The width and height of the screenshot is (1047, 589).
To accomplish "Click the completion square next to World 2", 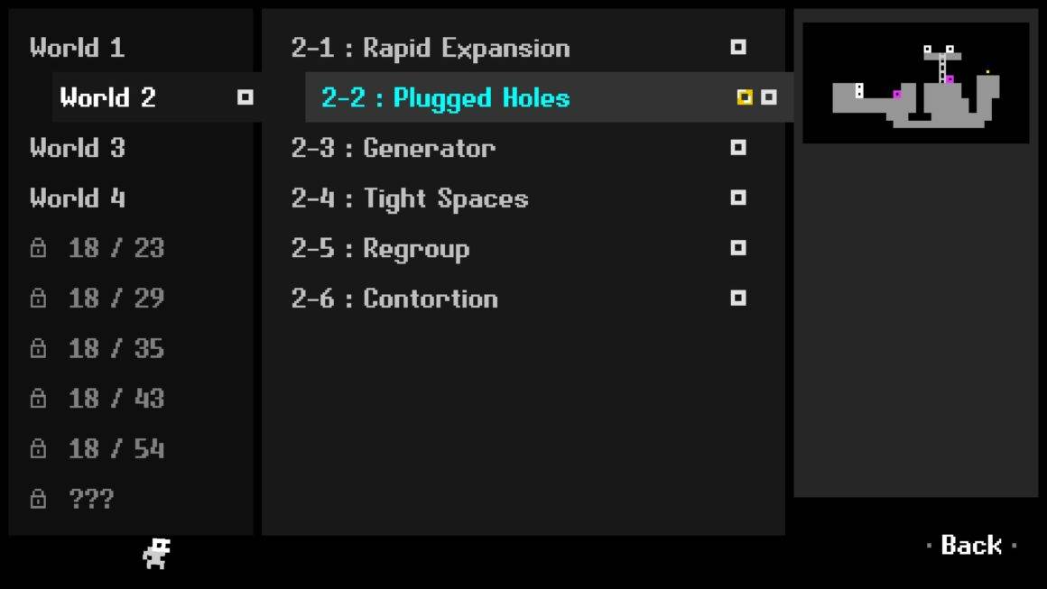I will [246, 97].
